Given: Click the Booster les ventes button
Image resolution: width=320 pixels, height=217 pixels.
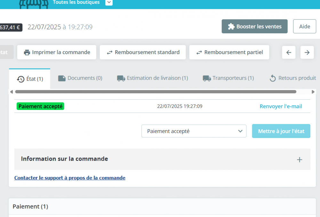Looking at the screenshot, I should click(254, 26).
